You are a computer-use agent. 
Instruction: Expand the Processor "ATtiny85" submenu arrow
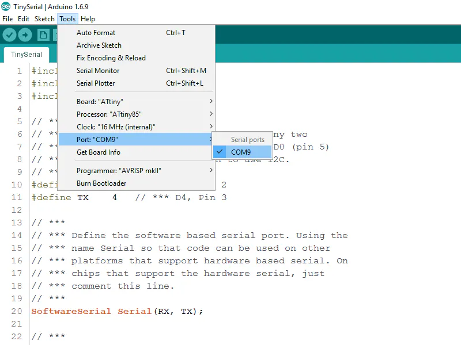211,114
